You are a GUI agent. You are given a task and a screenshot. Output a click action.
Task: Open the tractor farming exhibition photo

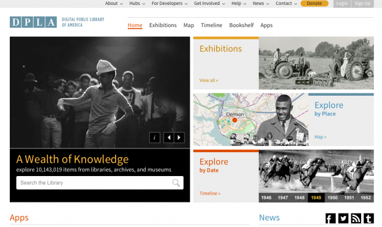(x=316, y=63)
